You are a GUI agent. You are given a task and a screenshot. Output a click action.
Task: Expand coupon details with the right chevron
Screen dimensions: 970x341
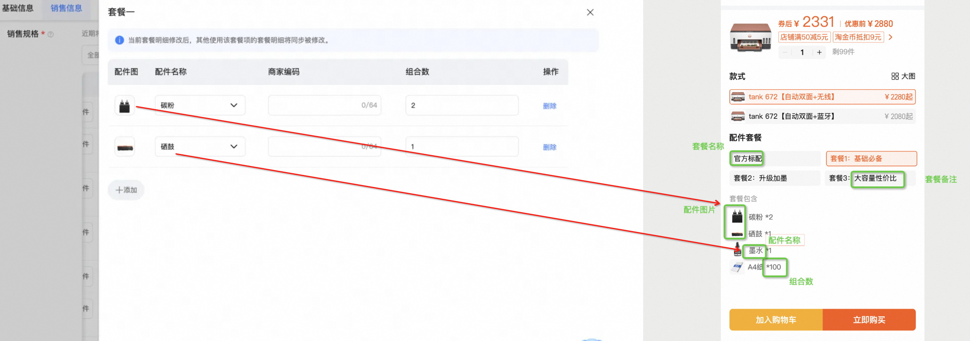pos(890,37)
